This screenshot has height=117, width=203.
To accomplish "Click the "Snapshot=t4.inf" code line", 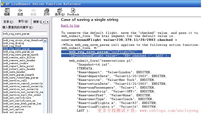I will click(94, 65).
